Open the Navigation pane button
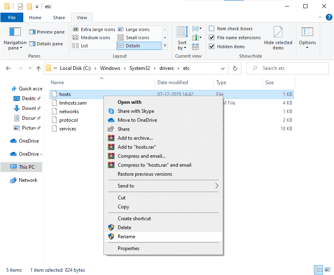 point(15,39)
